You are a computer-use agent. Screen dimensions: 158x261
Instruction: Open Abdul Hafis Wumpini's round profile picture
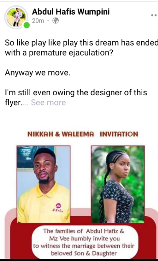coord(16,17)
